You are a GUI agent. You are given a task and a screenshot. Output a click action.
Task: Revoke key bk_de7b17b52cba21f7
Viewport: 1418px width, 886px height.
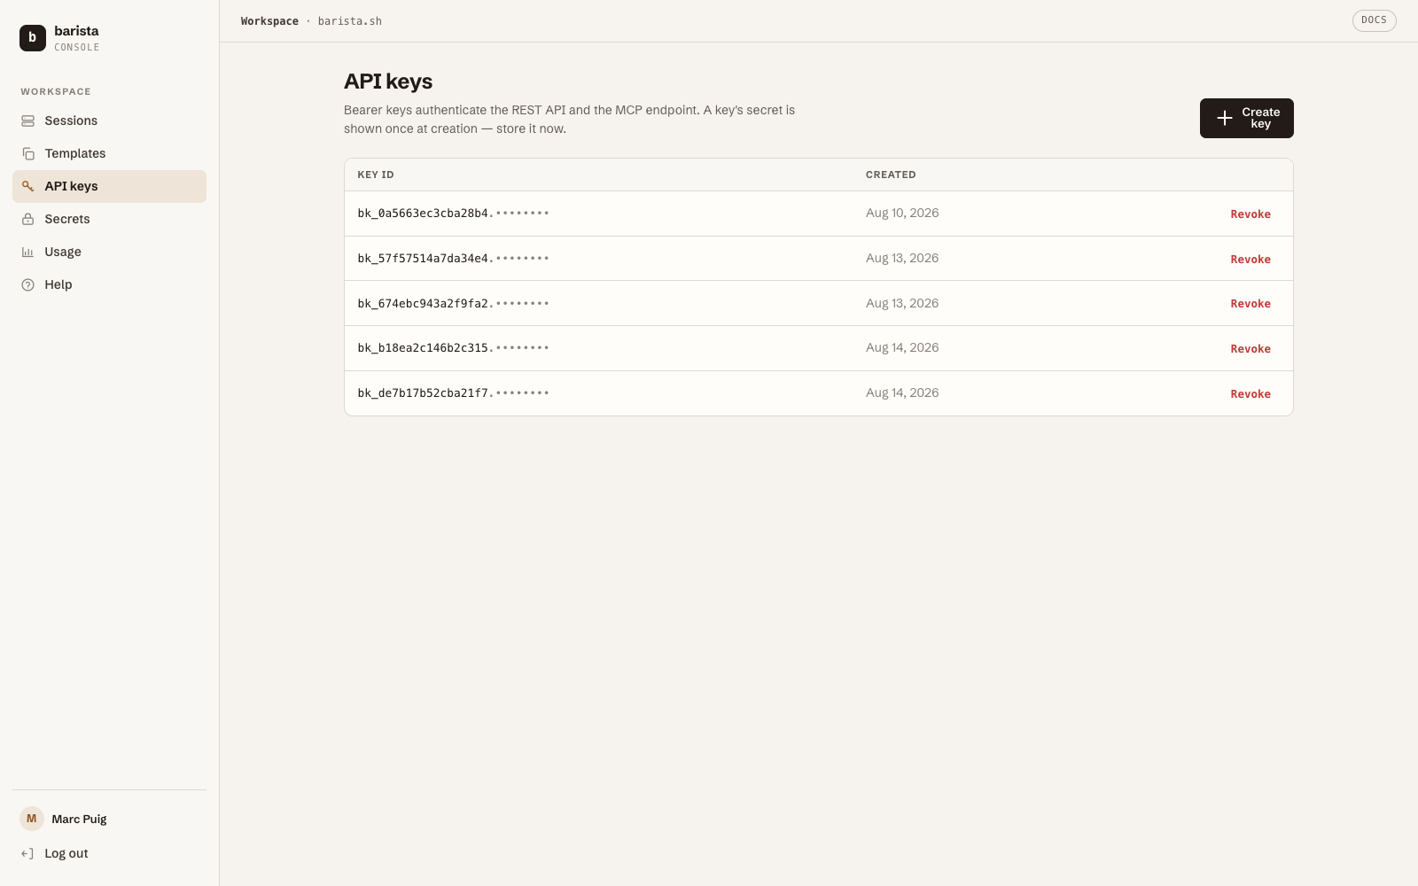(x=1250, y=394)
